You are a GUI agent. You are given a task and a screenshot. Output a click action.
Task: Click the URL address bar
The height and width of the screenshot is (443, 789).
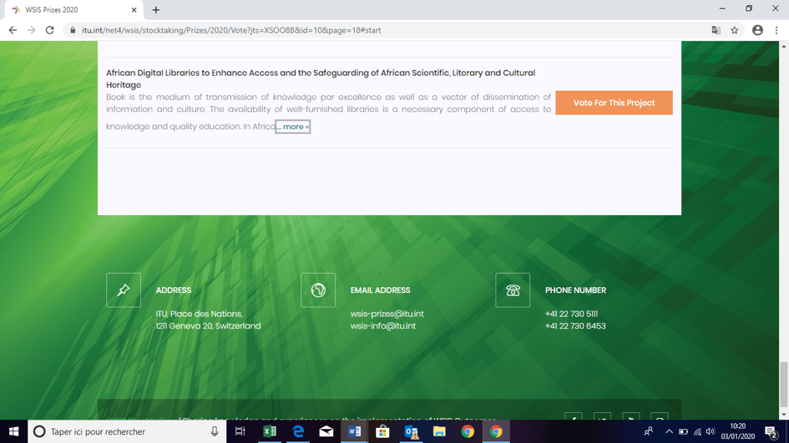[x=376, y=30]
